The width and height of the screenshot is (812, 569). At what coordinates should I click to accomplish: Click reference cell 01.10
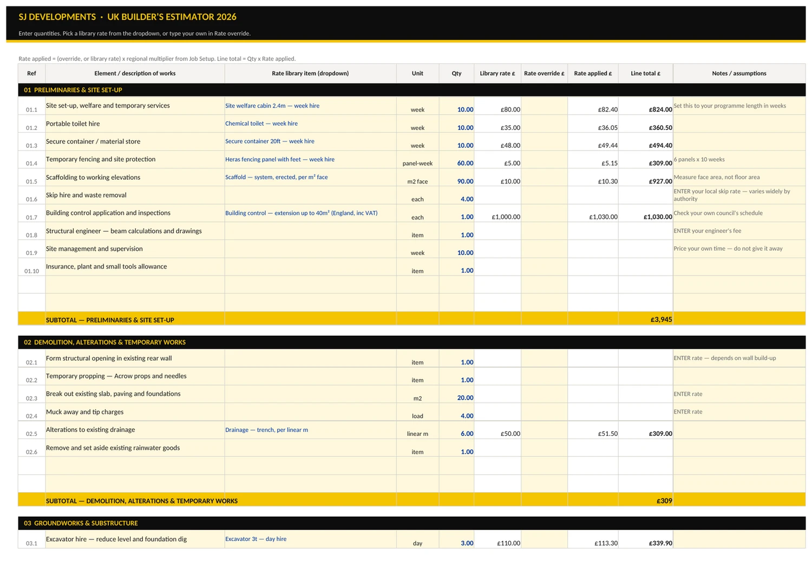(x=31, y=267)
